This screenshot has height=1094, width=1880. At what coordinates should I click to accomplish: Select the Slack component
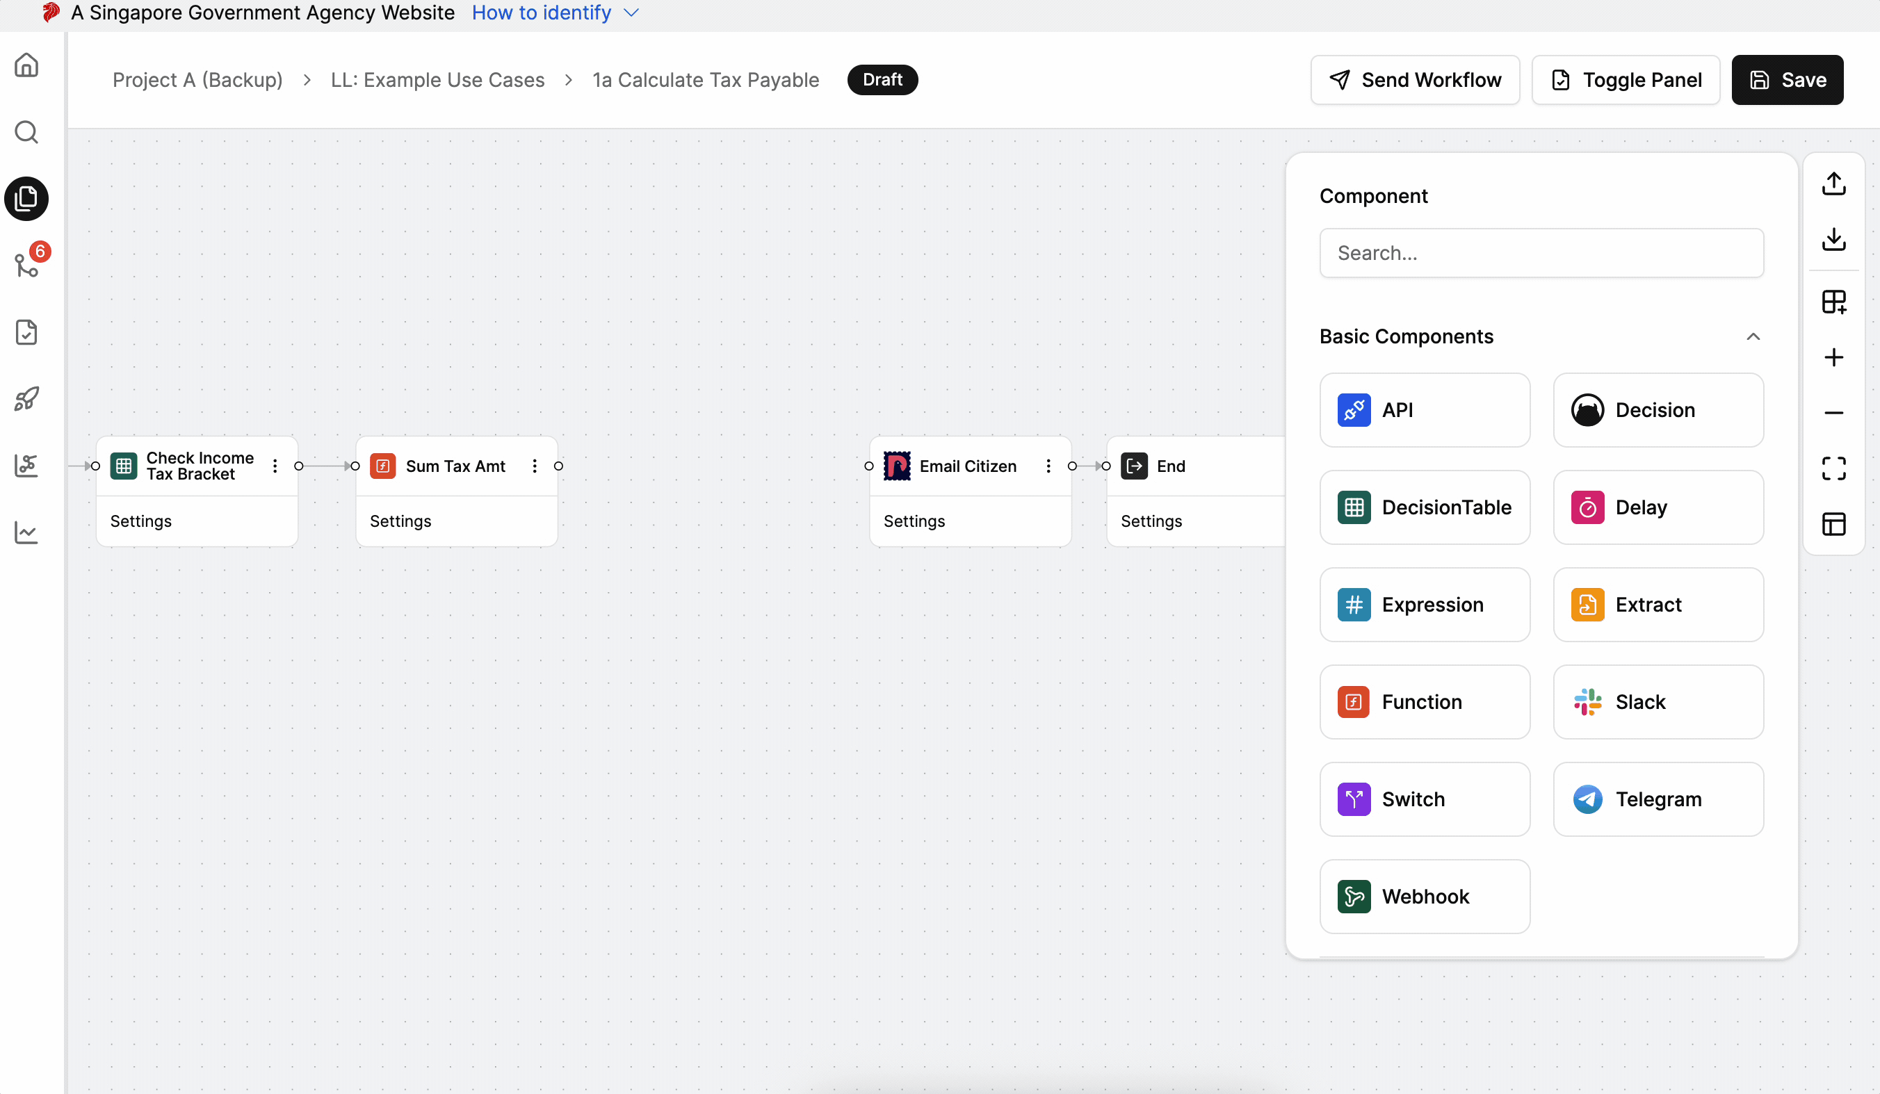pyautogui.click(x=1658, y=702)
